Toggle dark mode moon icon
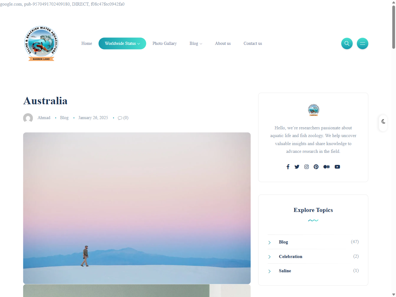396x297 pixels. click(x=383, y=121)
